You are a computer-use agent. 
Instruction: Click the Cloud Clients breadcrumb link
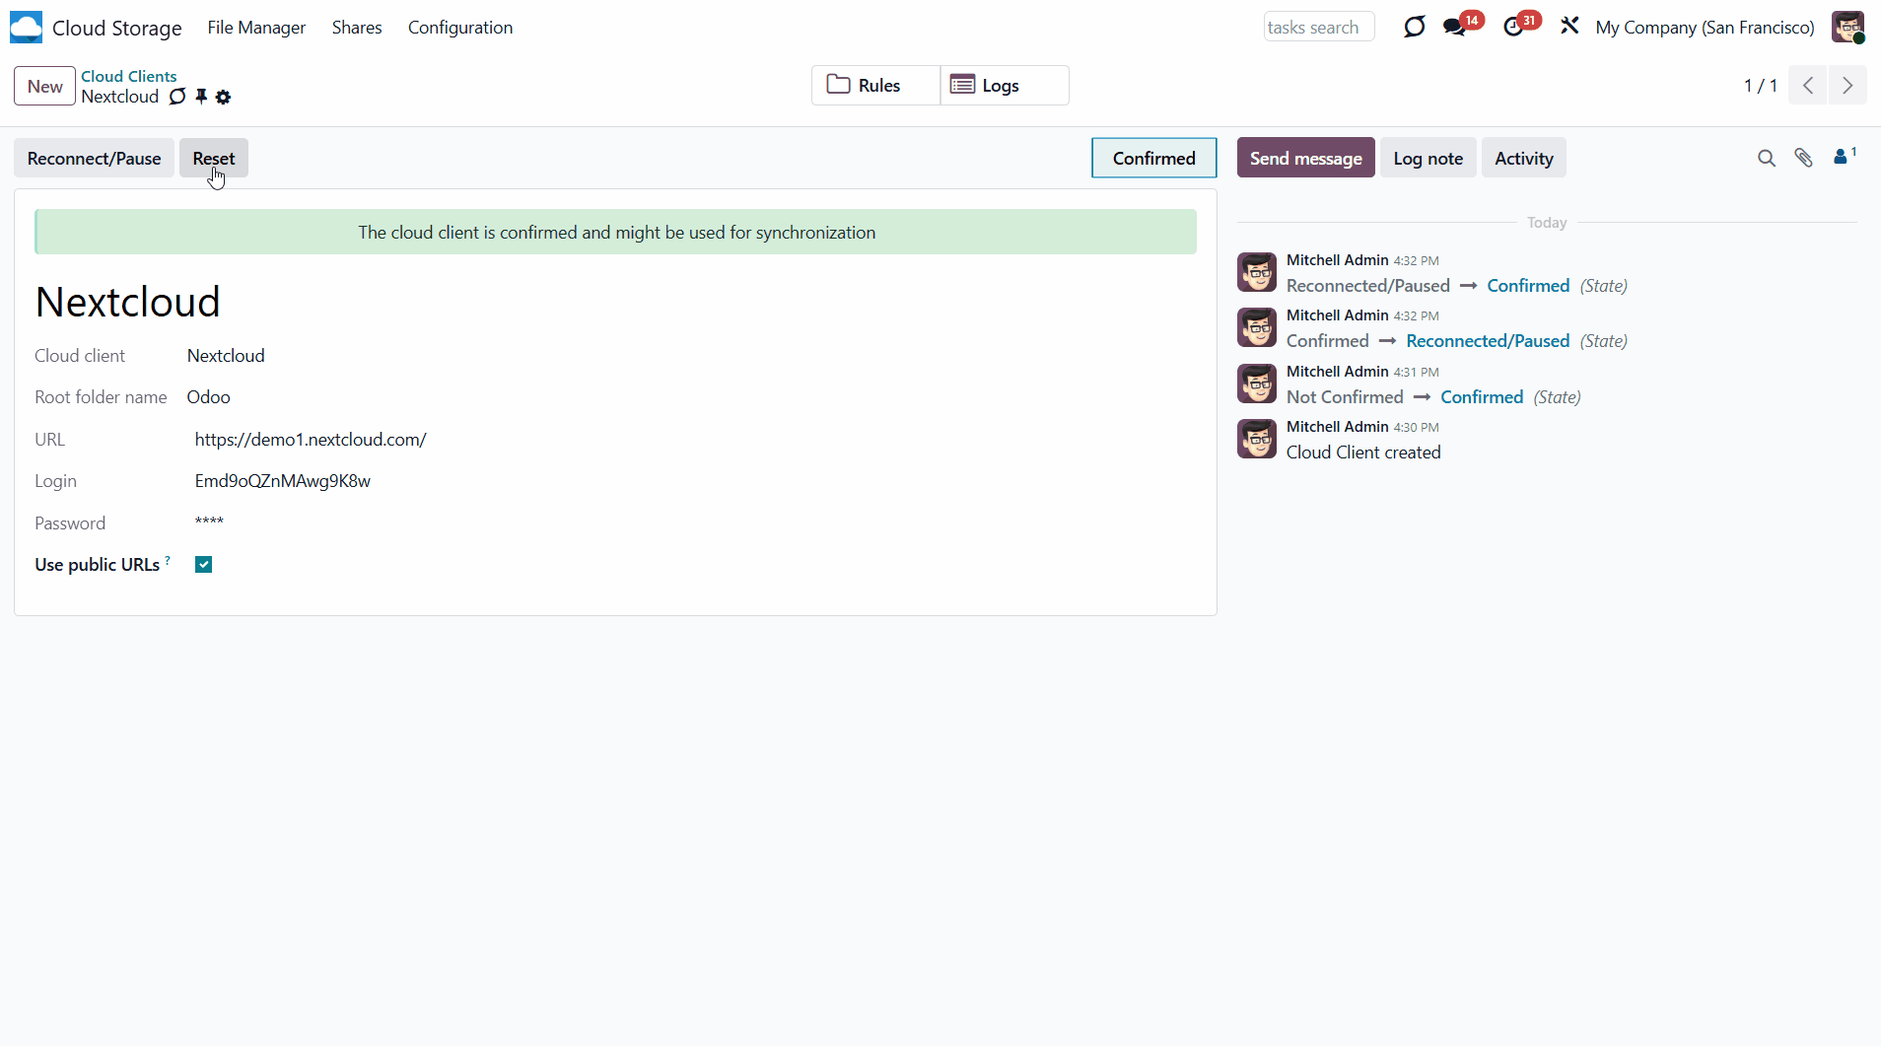coord(129,76)
